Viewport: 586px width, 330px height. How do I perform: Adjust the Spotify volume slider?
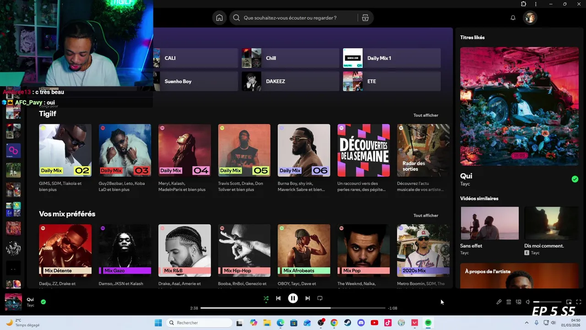[547, 302]
